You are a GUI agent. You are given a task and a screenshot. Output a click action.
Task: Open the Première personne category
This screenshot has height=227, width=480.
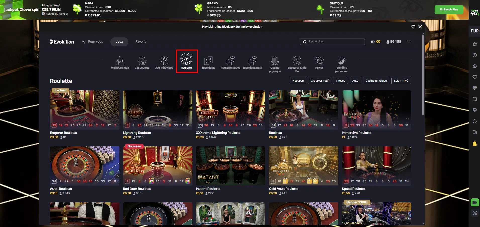341,64
